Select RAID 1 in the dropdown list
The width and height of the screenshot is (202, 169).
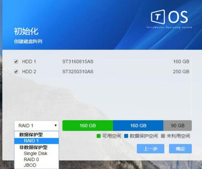click(36, 141)
